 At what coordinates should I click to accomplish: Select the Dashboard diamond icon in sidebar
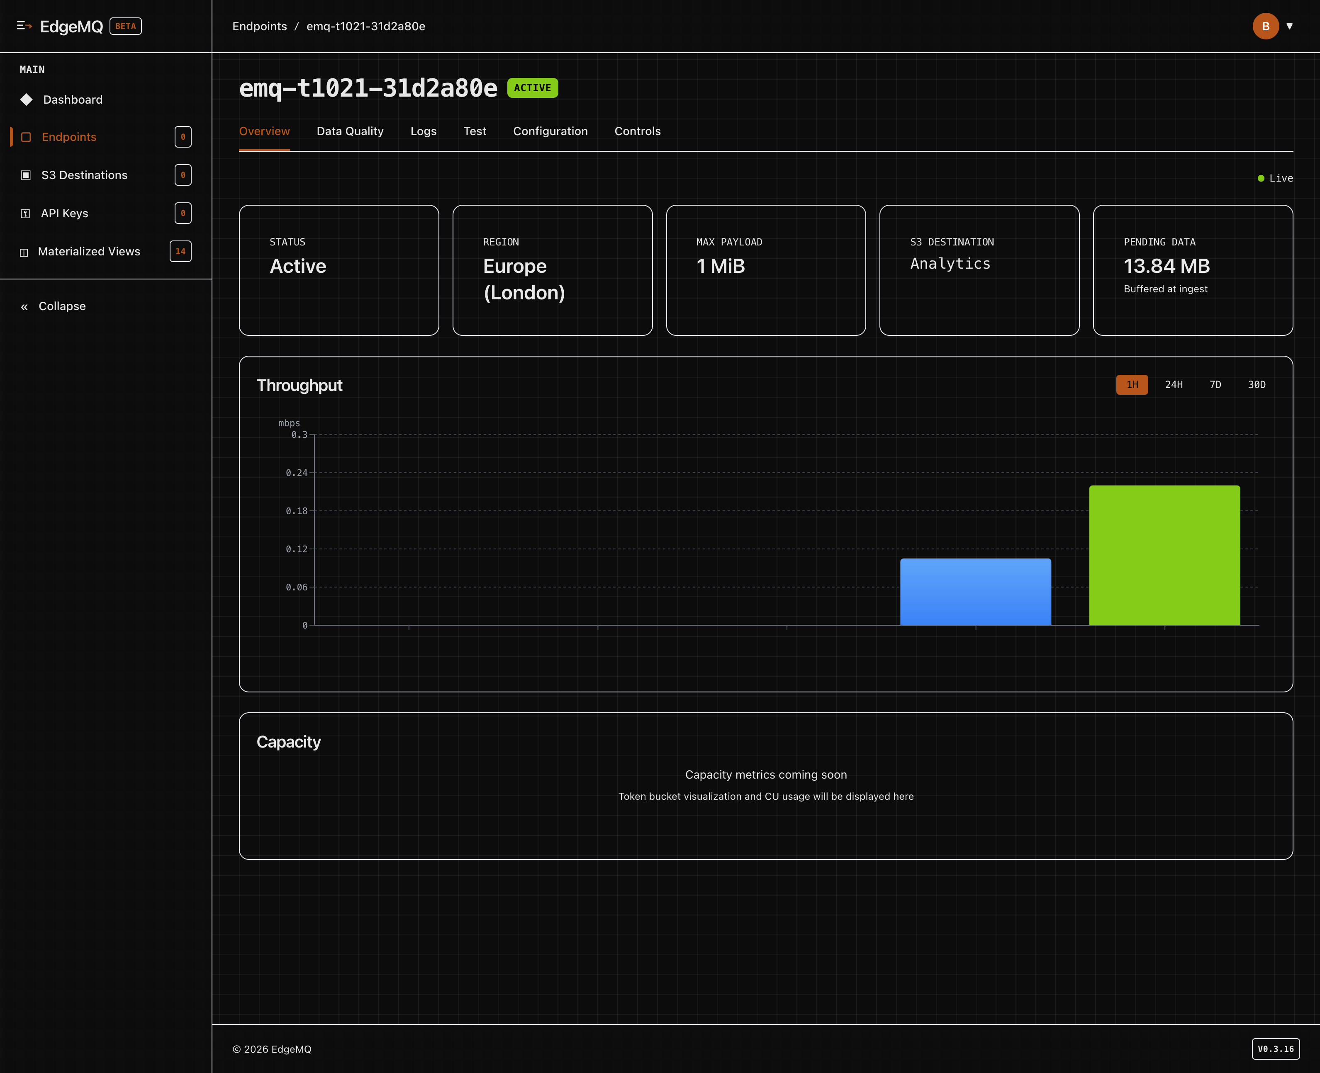pos(26,100)
